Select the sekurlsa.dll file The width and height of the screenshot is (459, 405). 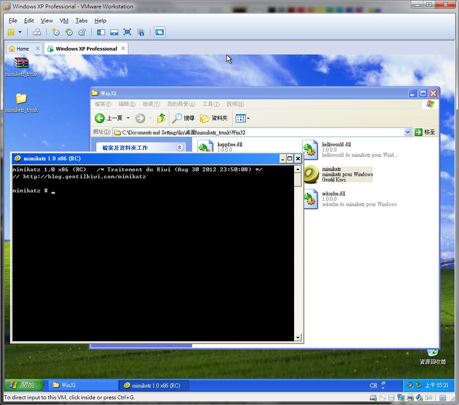pyautogui.click(x=350, y=199)
